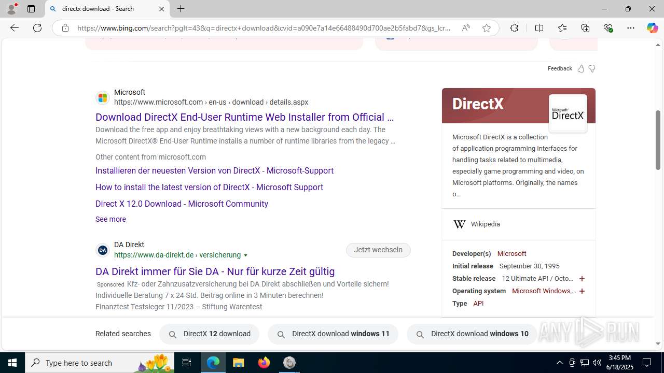Click the Feedback label

[x=560, y=68]
